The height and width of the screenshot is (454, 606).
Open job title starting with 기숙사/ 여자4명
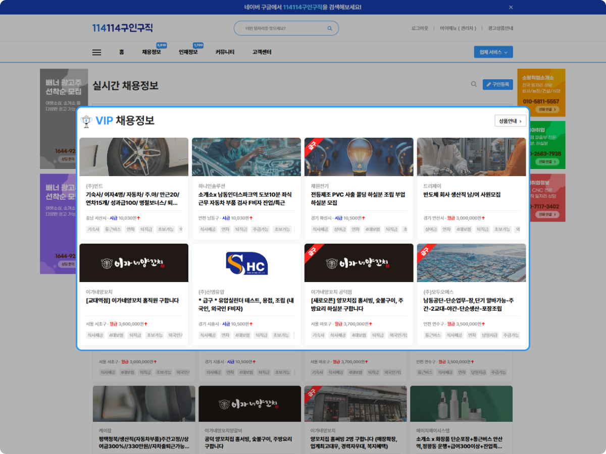click(x=133, y=199)
